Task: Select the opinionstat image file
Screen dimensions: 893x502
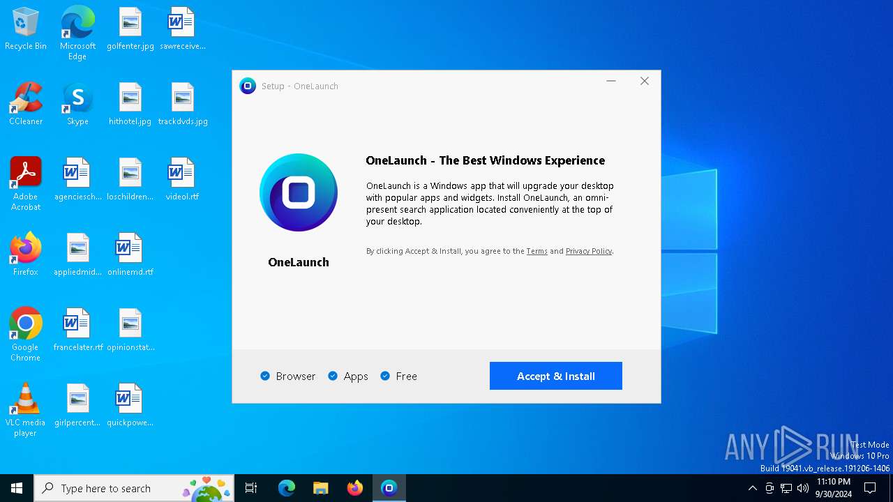Action: 130,330
